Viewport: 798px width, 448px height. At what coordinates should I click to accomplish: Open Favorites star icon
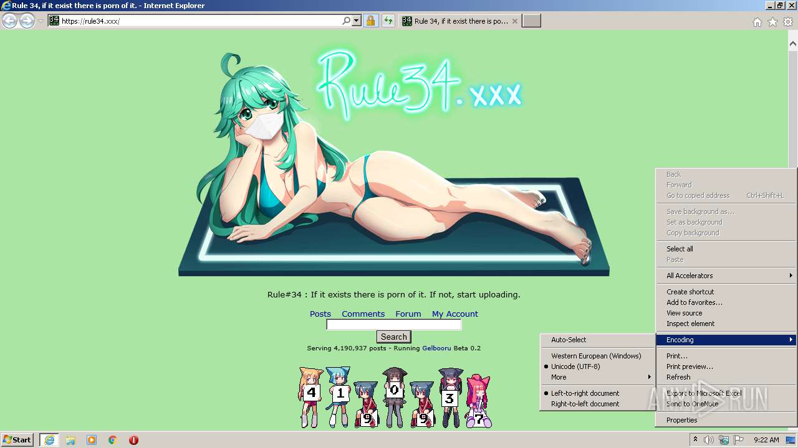(772, 22)
